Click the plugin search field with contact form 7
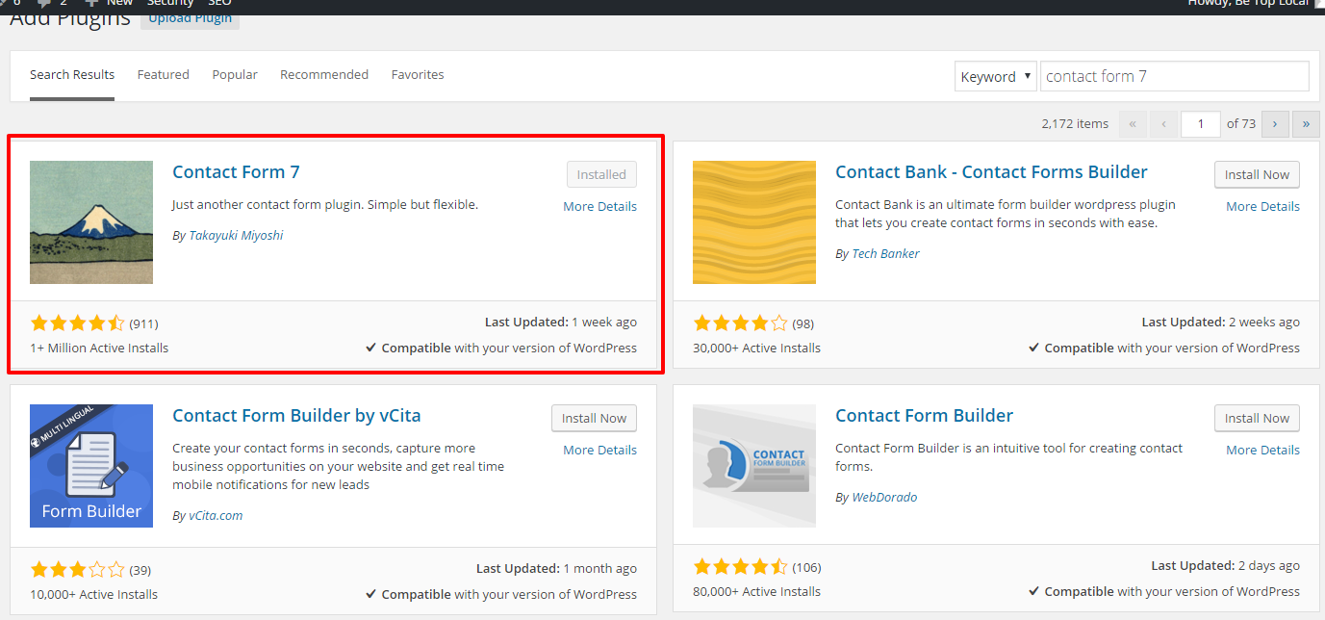The height and width of the screenshot is (620, 1325). click(x=1175, y=76)
